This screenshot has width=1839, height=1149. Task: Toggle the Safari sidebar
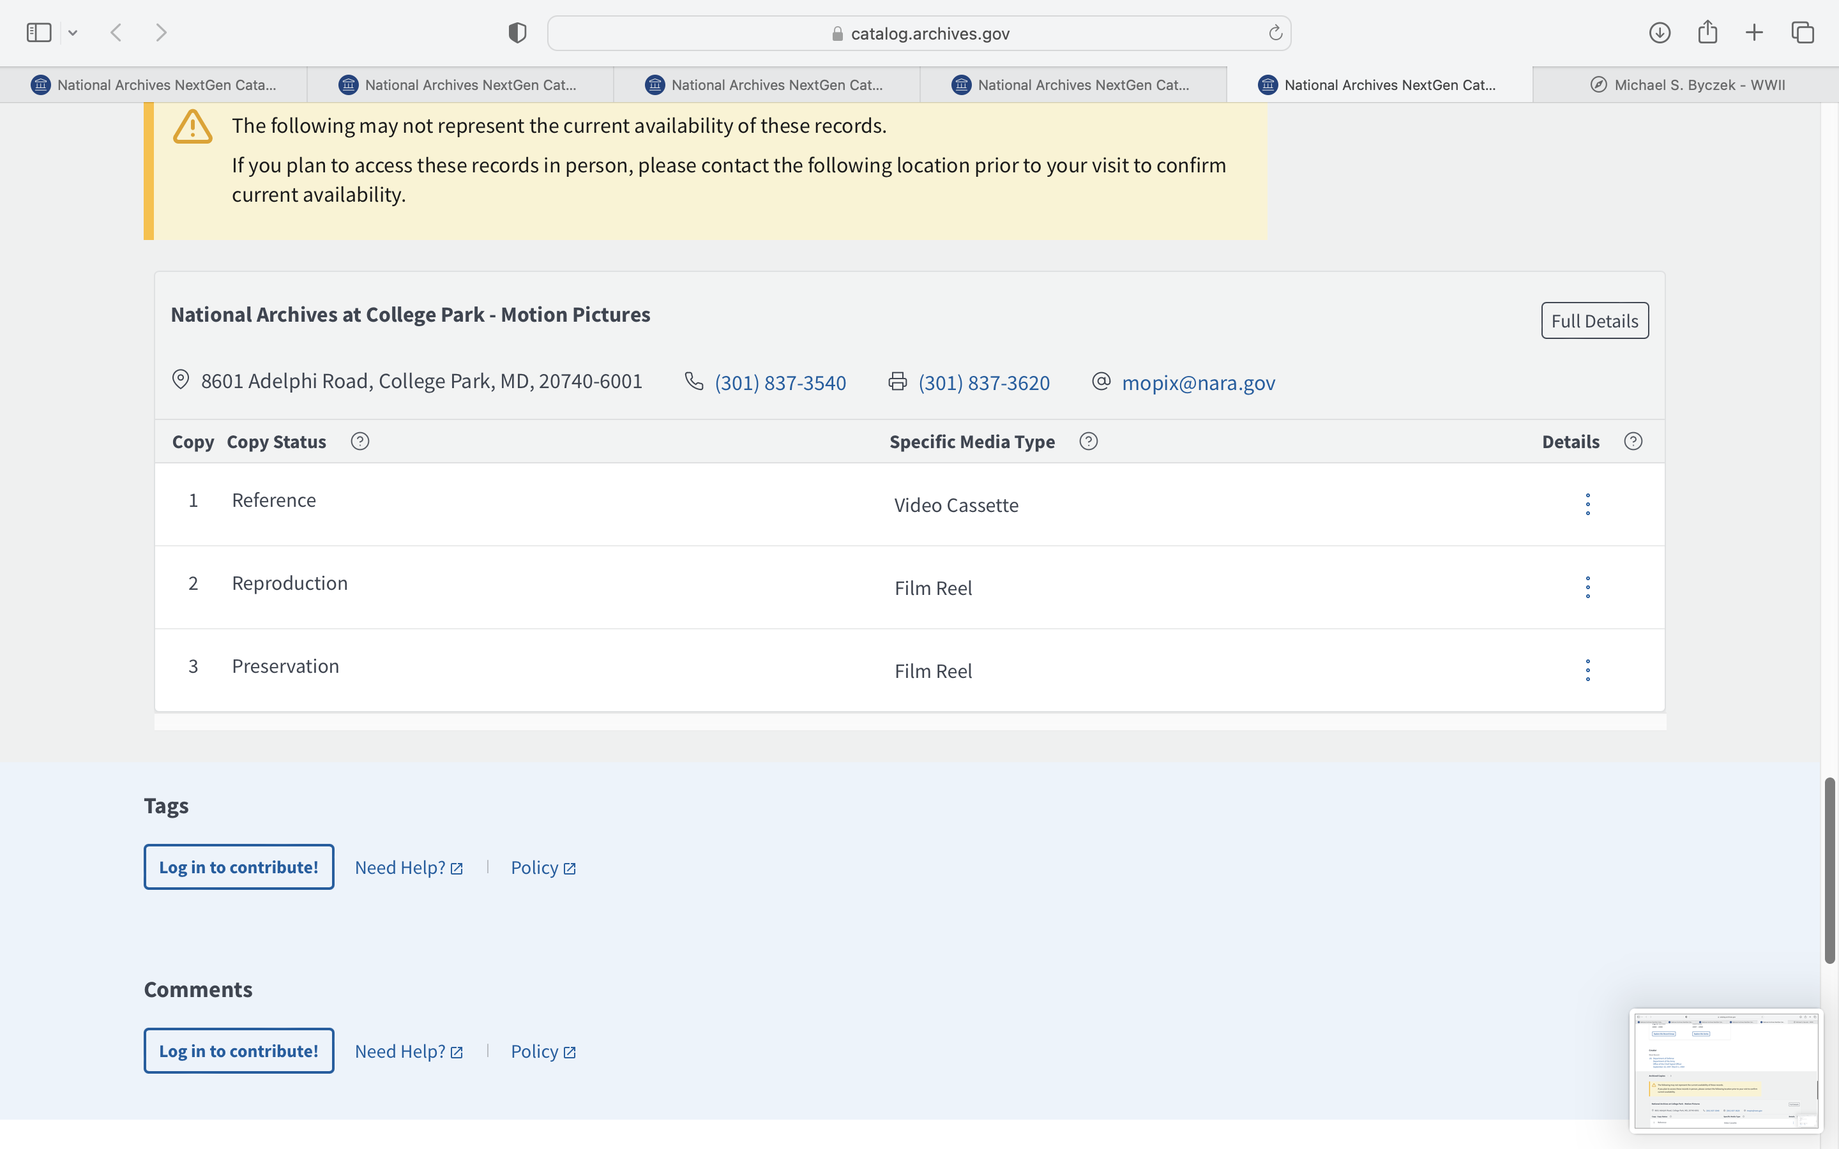39,33
